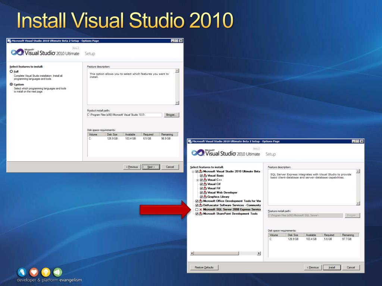Uncheck Microsoft Visual Studio 2010 Ultimate Beta checkbox
This screenshot has width=382, height=286.
(x=197, y=171)
